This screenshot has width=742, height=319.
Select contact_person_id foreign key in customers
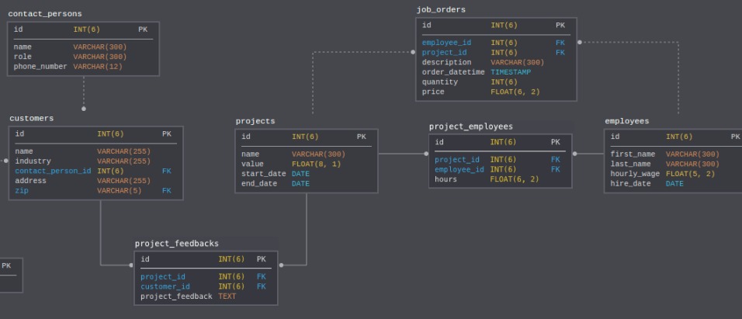click(x=53, y=171)
